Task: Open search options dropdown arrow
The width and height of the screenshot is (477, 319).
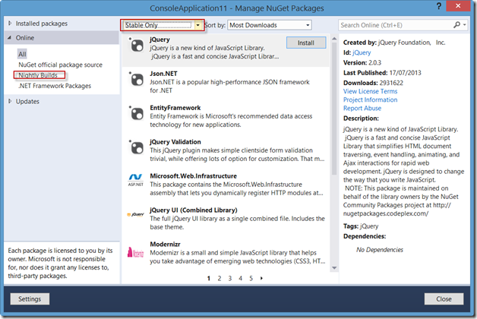Action: click(465, 25)
